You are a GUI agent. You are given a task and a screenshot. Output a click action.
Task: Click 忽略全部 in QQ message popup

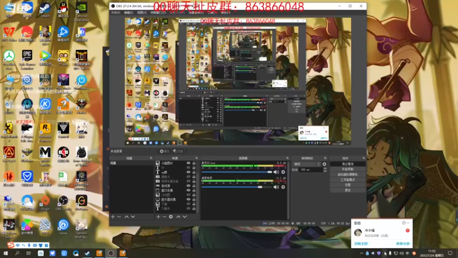point(361,244)
